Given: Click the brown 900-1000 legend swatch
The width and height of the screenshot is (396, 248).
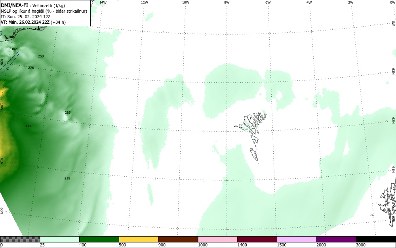Looking at the screenshot, I should pyautogui.click(x=178, y=239).
